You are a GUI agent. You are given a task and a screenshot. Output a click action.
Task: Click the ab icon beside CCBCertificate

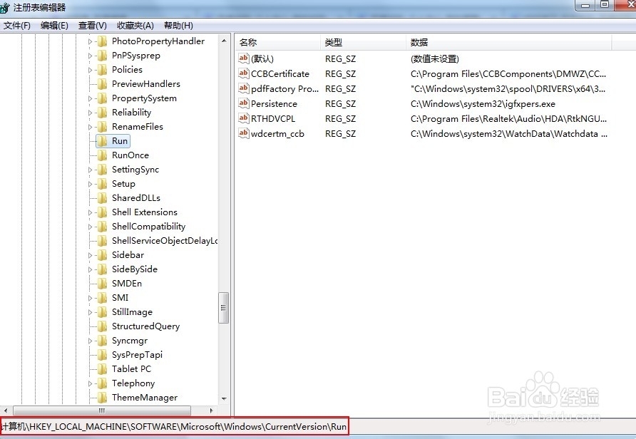[x=243, y=73]
